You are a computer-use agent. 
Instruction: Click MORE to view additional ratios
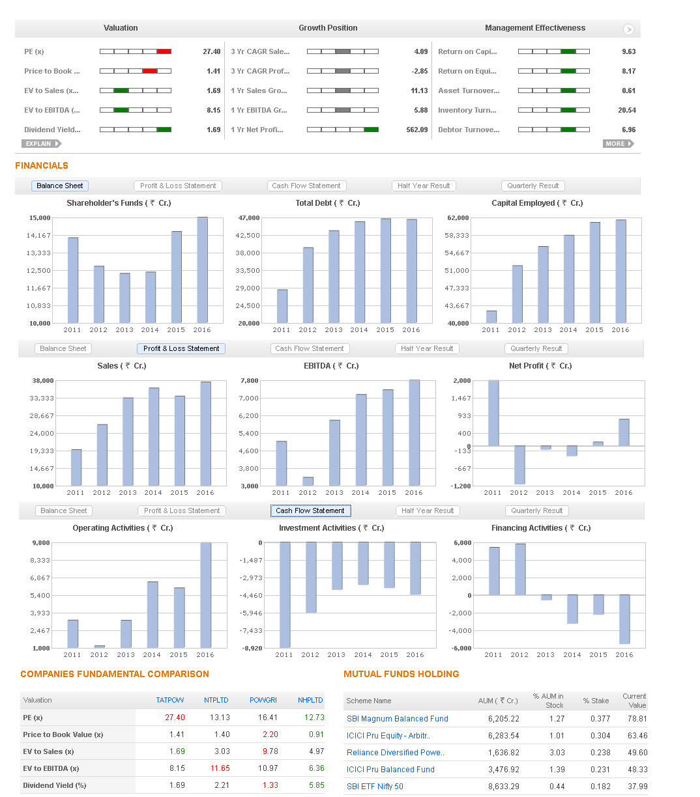click(618, 143)
